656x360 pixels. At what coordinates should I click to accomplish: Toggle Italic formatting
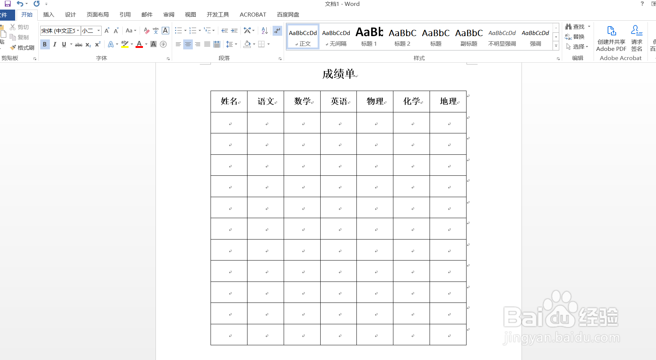tap(55, 44)
